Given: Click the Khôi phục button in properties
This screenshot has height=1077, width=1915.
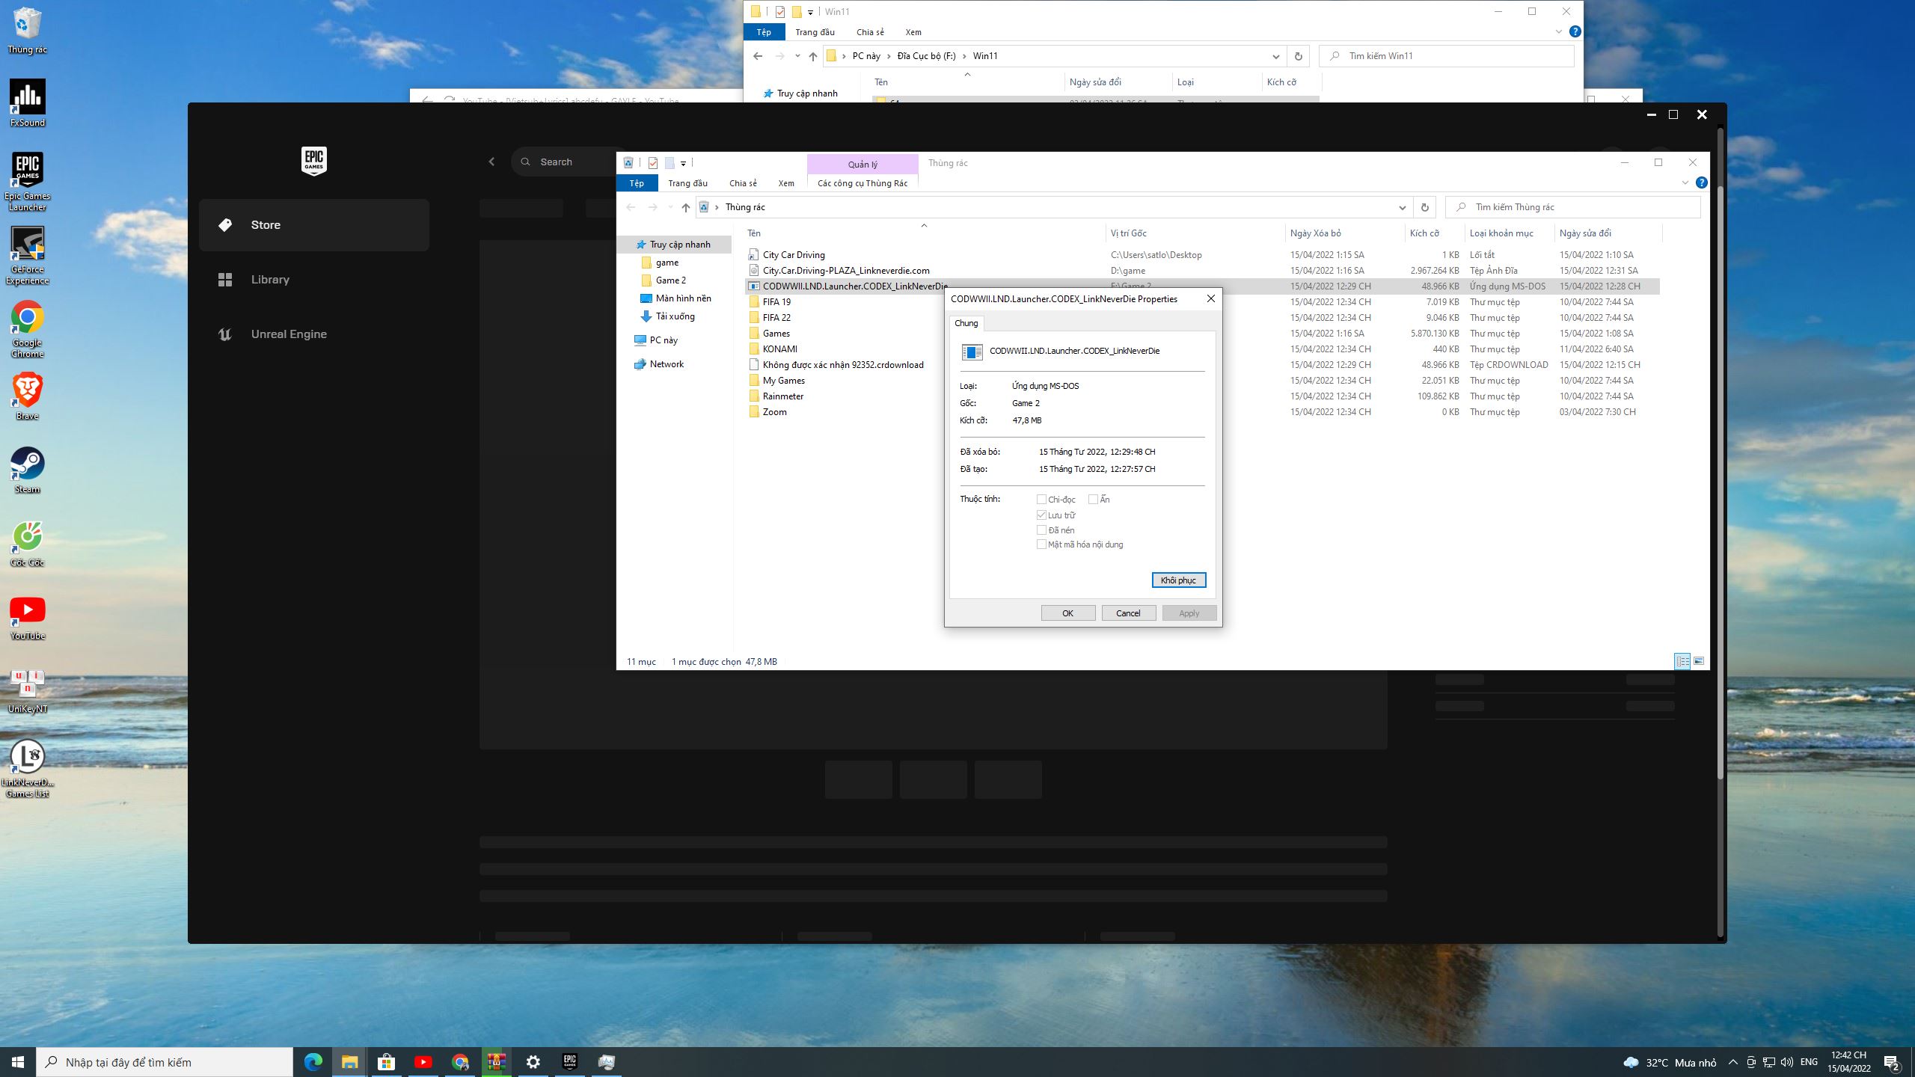Looking at the screenshot, I should pyautogui.click(x=1178, y=580).
